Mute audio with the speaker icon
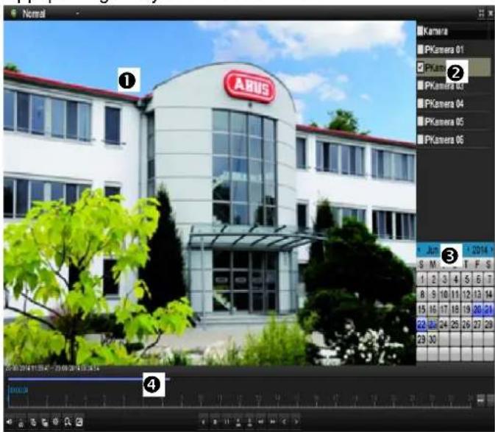This screenshot has width=495, height=432. pos(9,422)
